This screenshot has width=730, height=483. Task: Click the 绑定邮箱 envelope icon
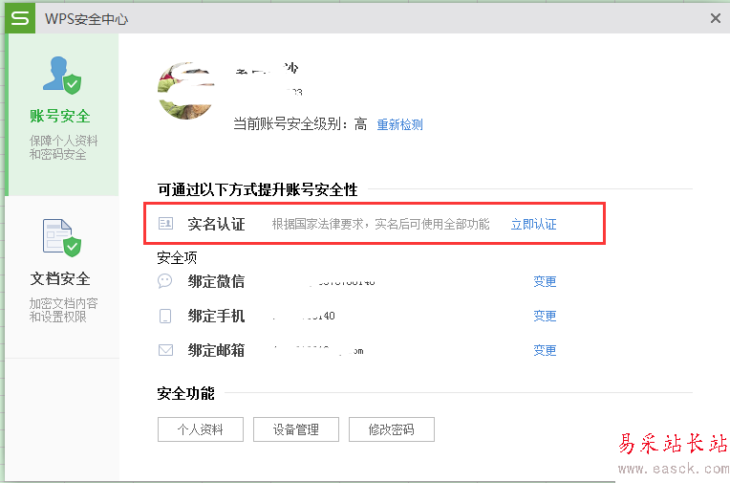(165, 350)
